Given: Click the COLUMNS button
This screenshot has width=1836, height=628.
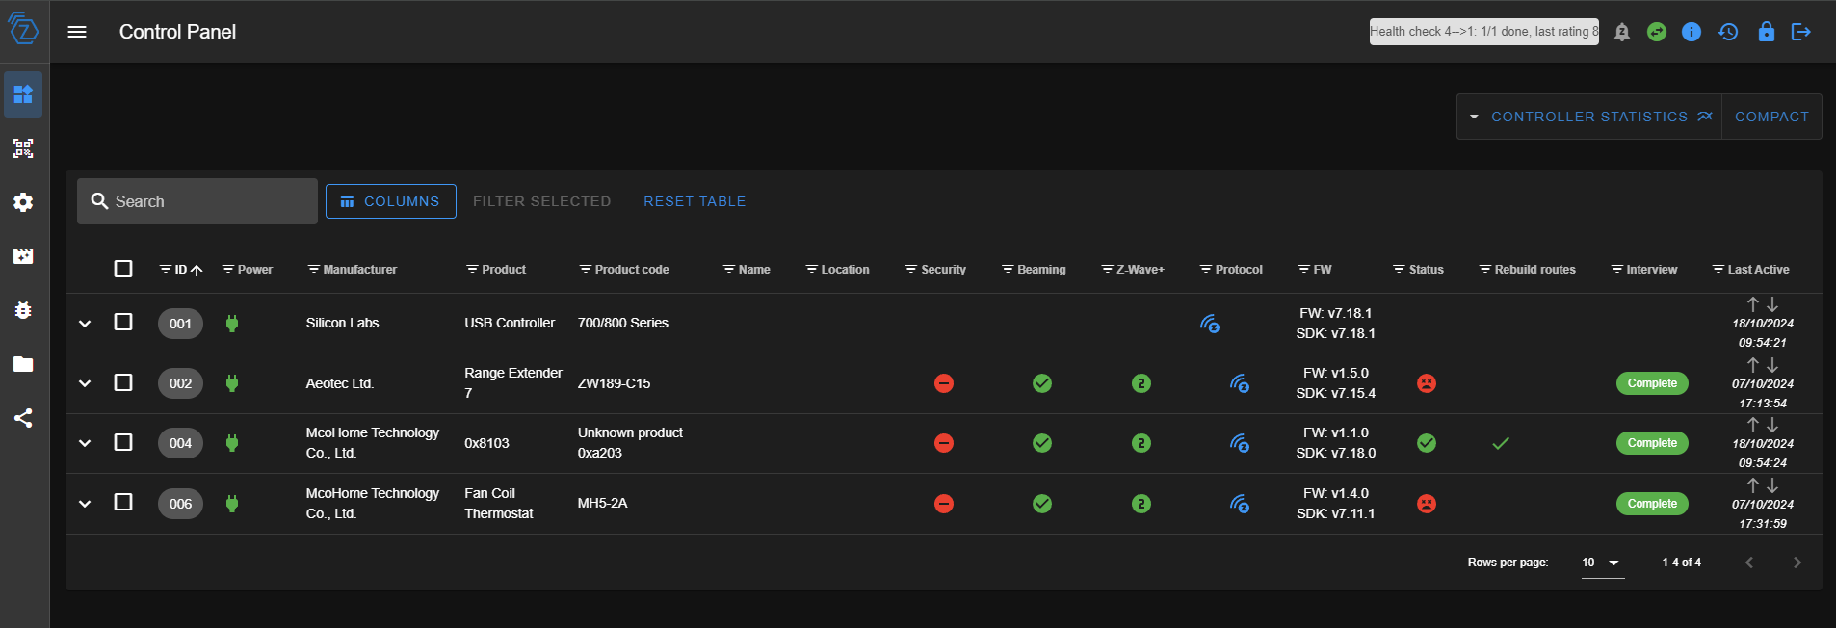Looking at the screenshot, I should coord(390,201).
